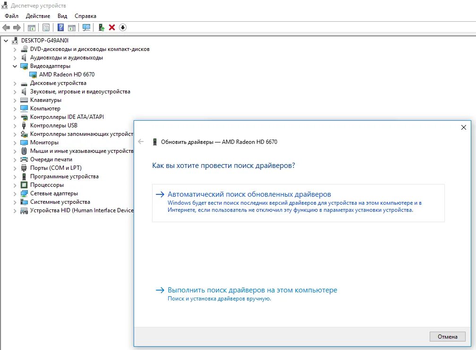The width and height of the screenshot is (476, 350).
Task: Click the Update driver toolbar icon
Action: (x=102, y=28)
